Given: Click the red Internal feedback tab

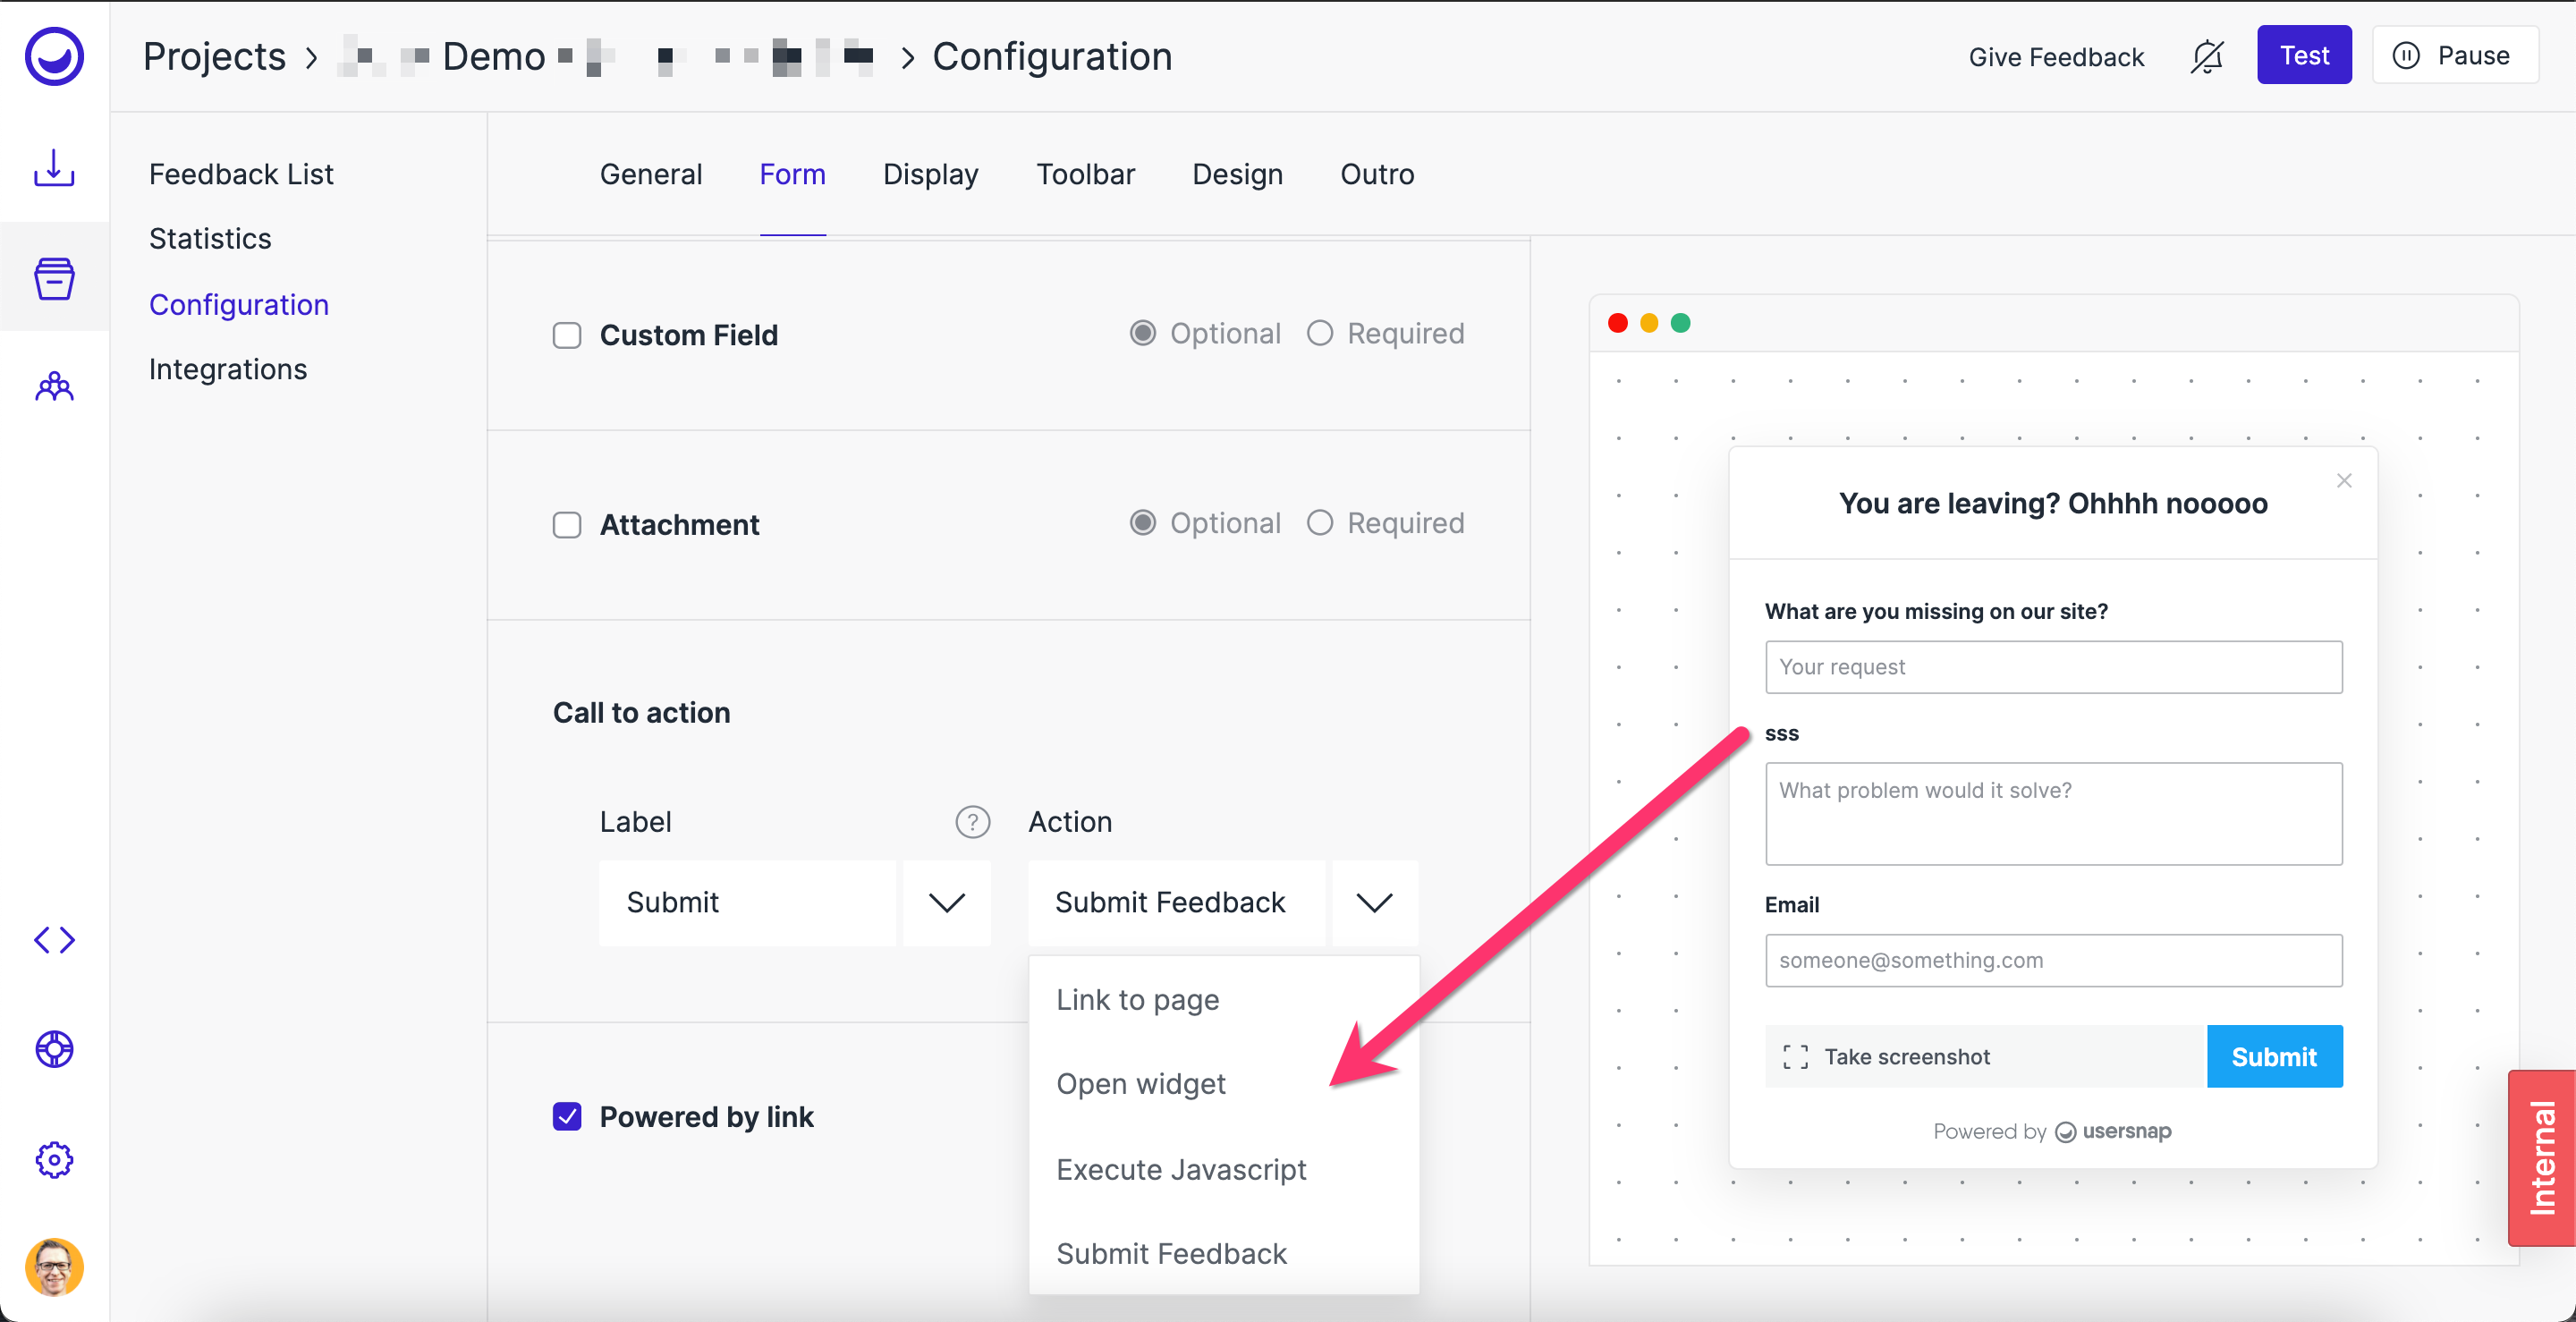Looking at the screenshot, I should click(x=2541, y=1158).
